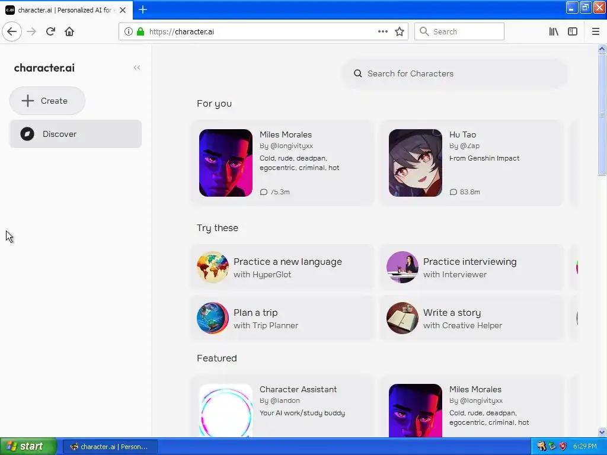This screenshot has height=455, width=607.
Task: Open Write a story with Creative Helper
Action: (x=472, y=318)
